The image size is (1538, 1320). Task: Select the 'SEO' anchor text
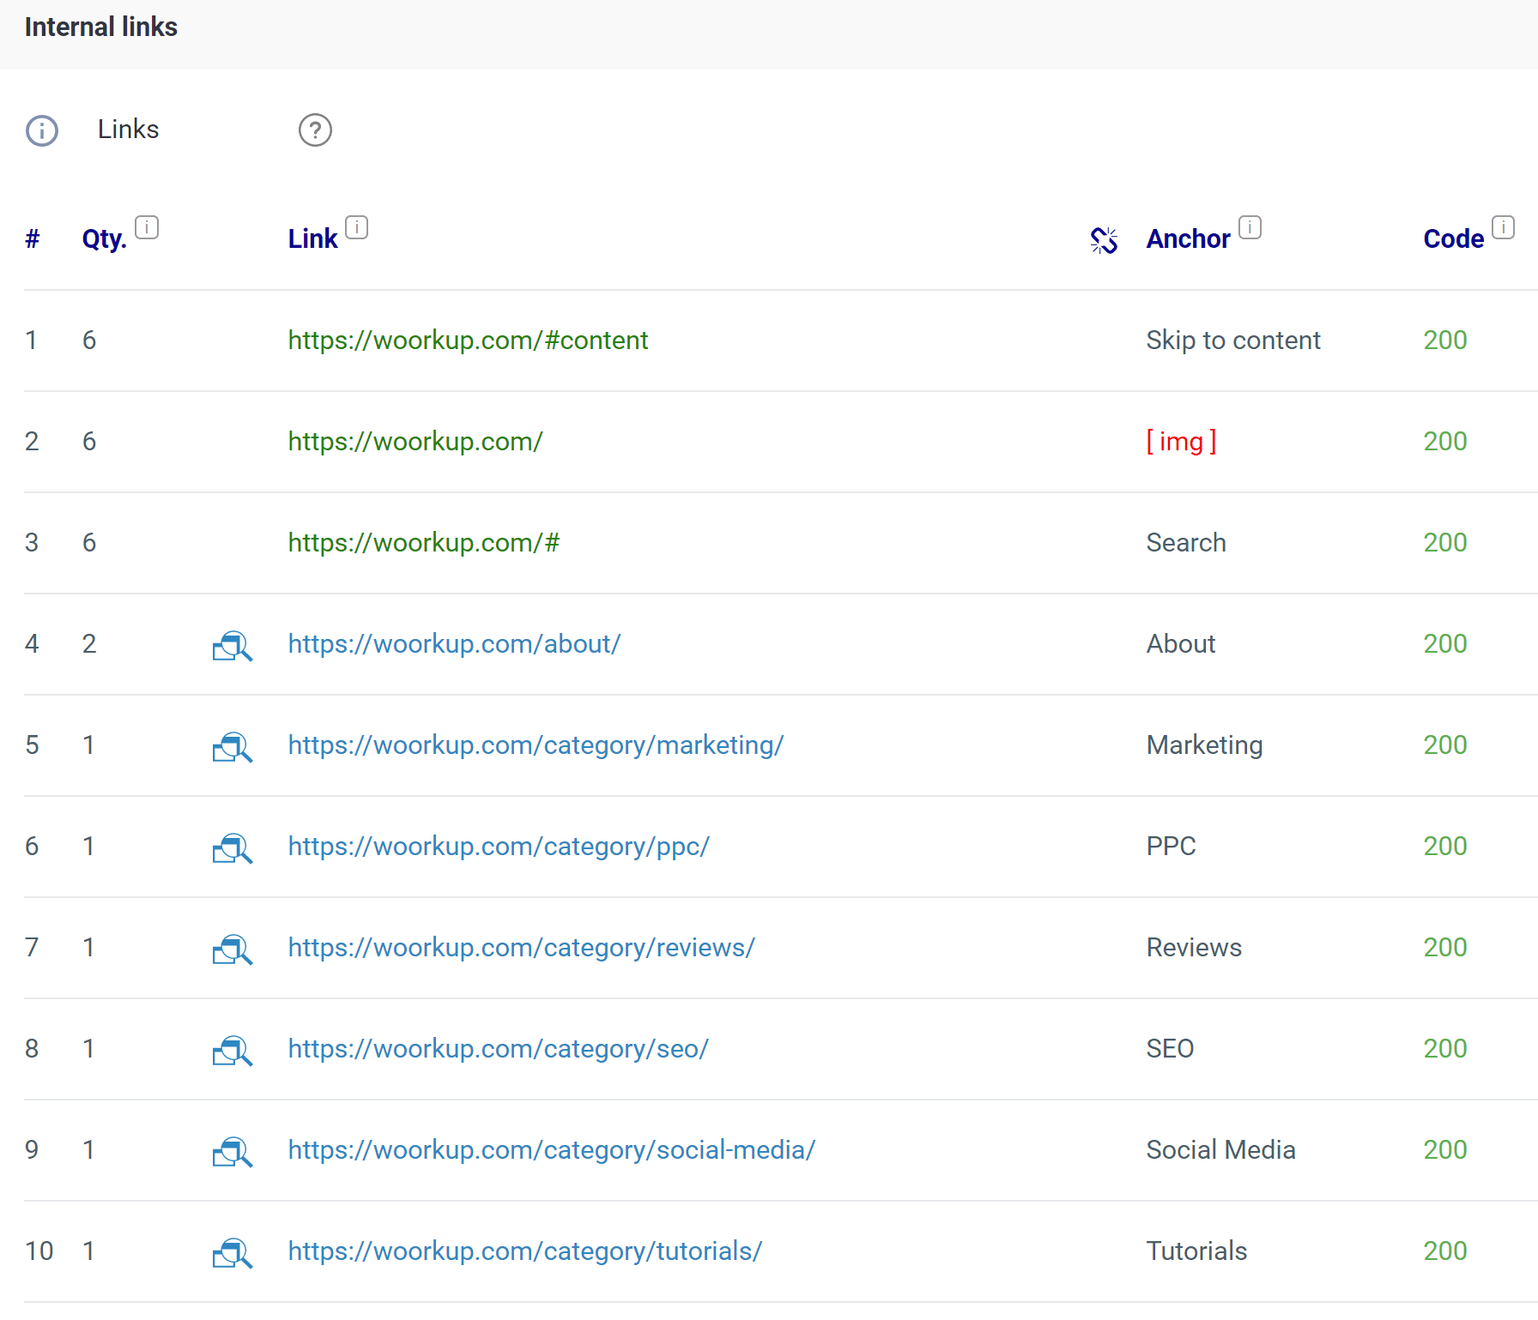(1170, 1049)
